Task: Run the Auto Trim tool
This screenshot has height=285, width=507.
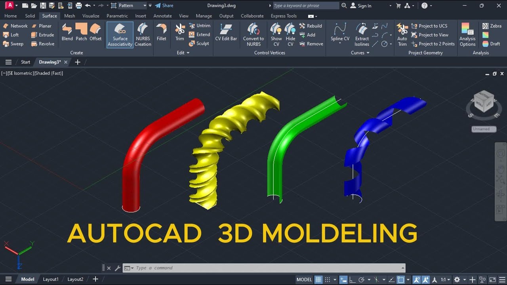Action: click(402, 35)
